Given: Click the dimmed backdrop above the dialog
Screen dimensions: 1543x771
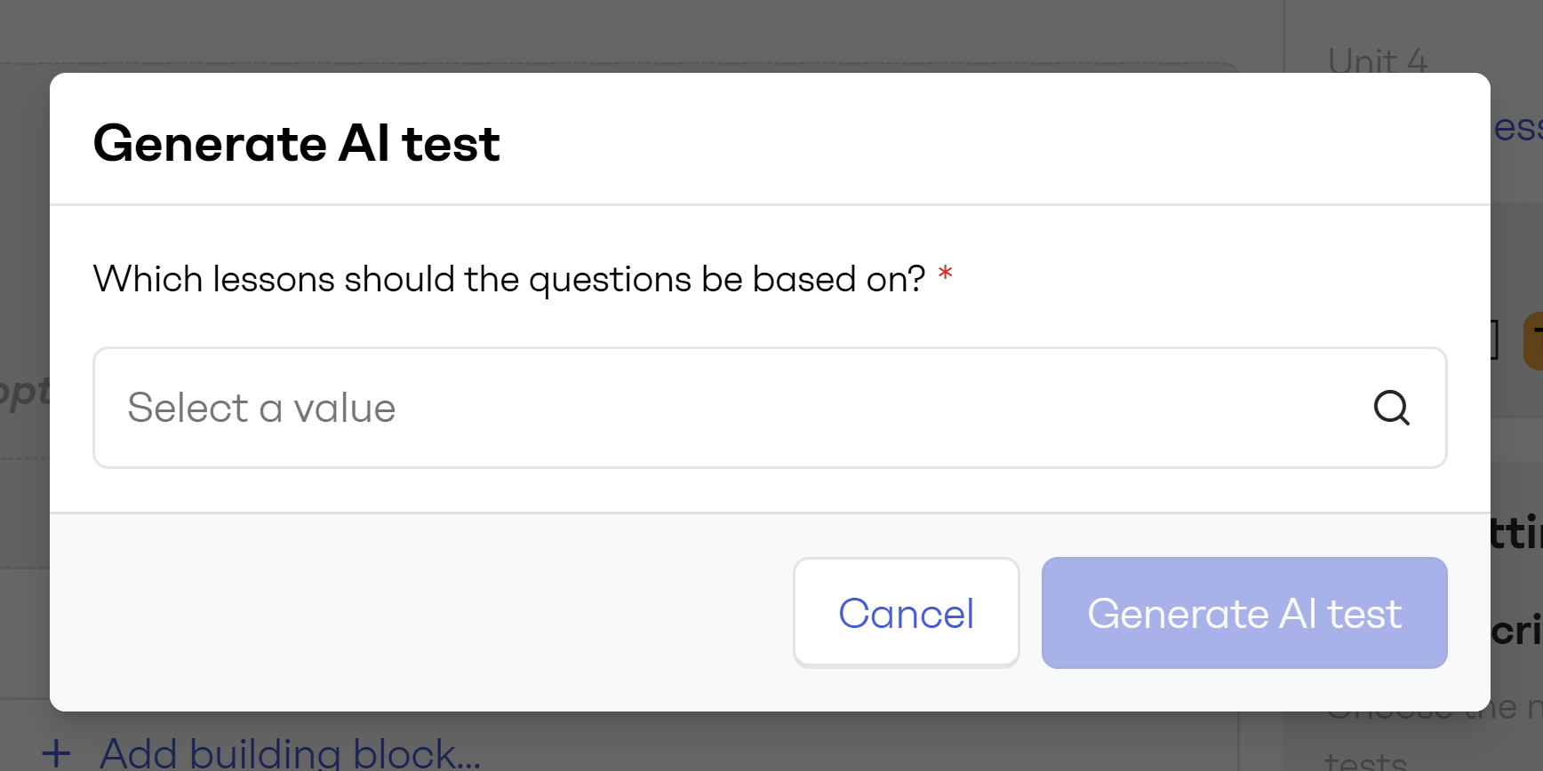Looking at the screenshot, I should tap(622, 36).
